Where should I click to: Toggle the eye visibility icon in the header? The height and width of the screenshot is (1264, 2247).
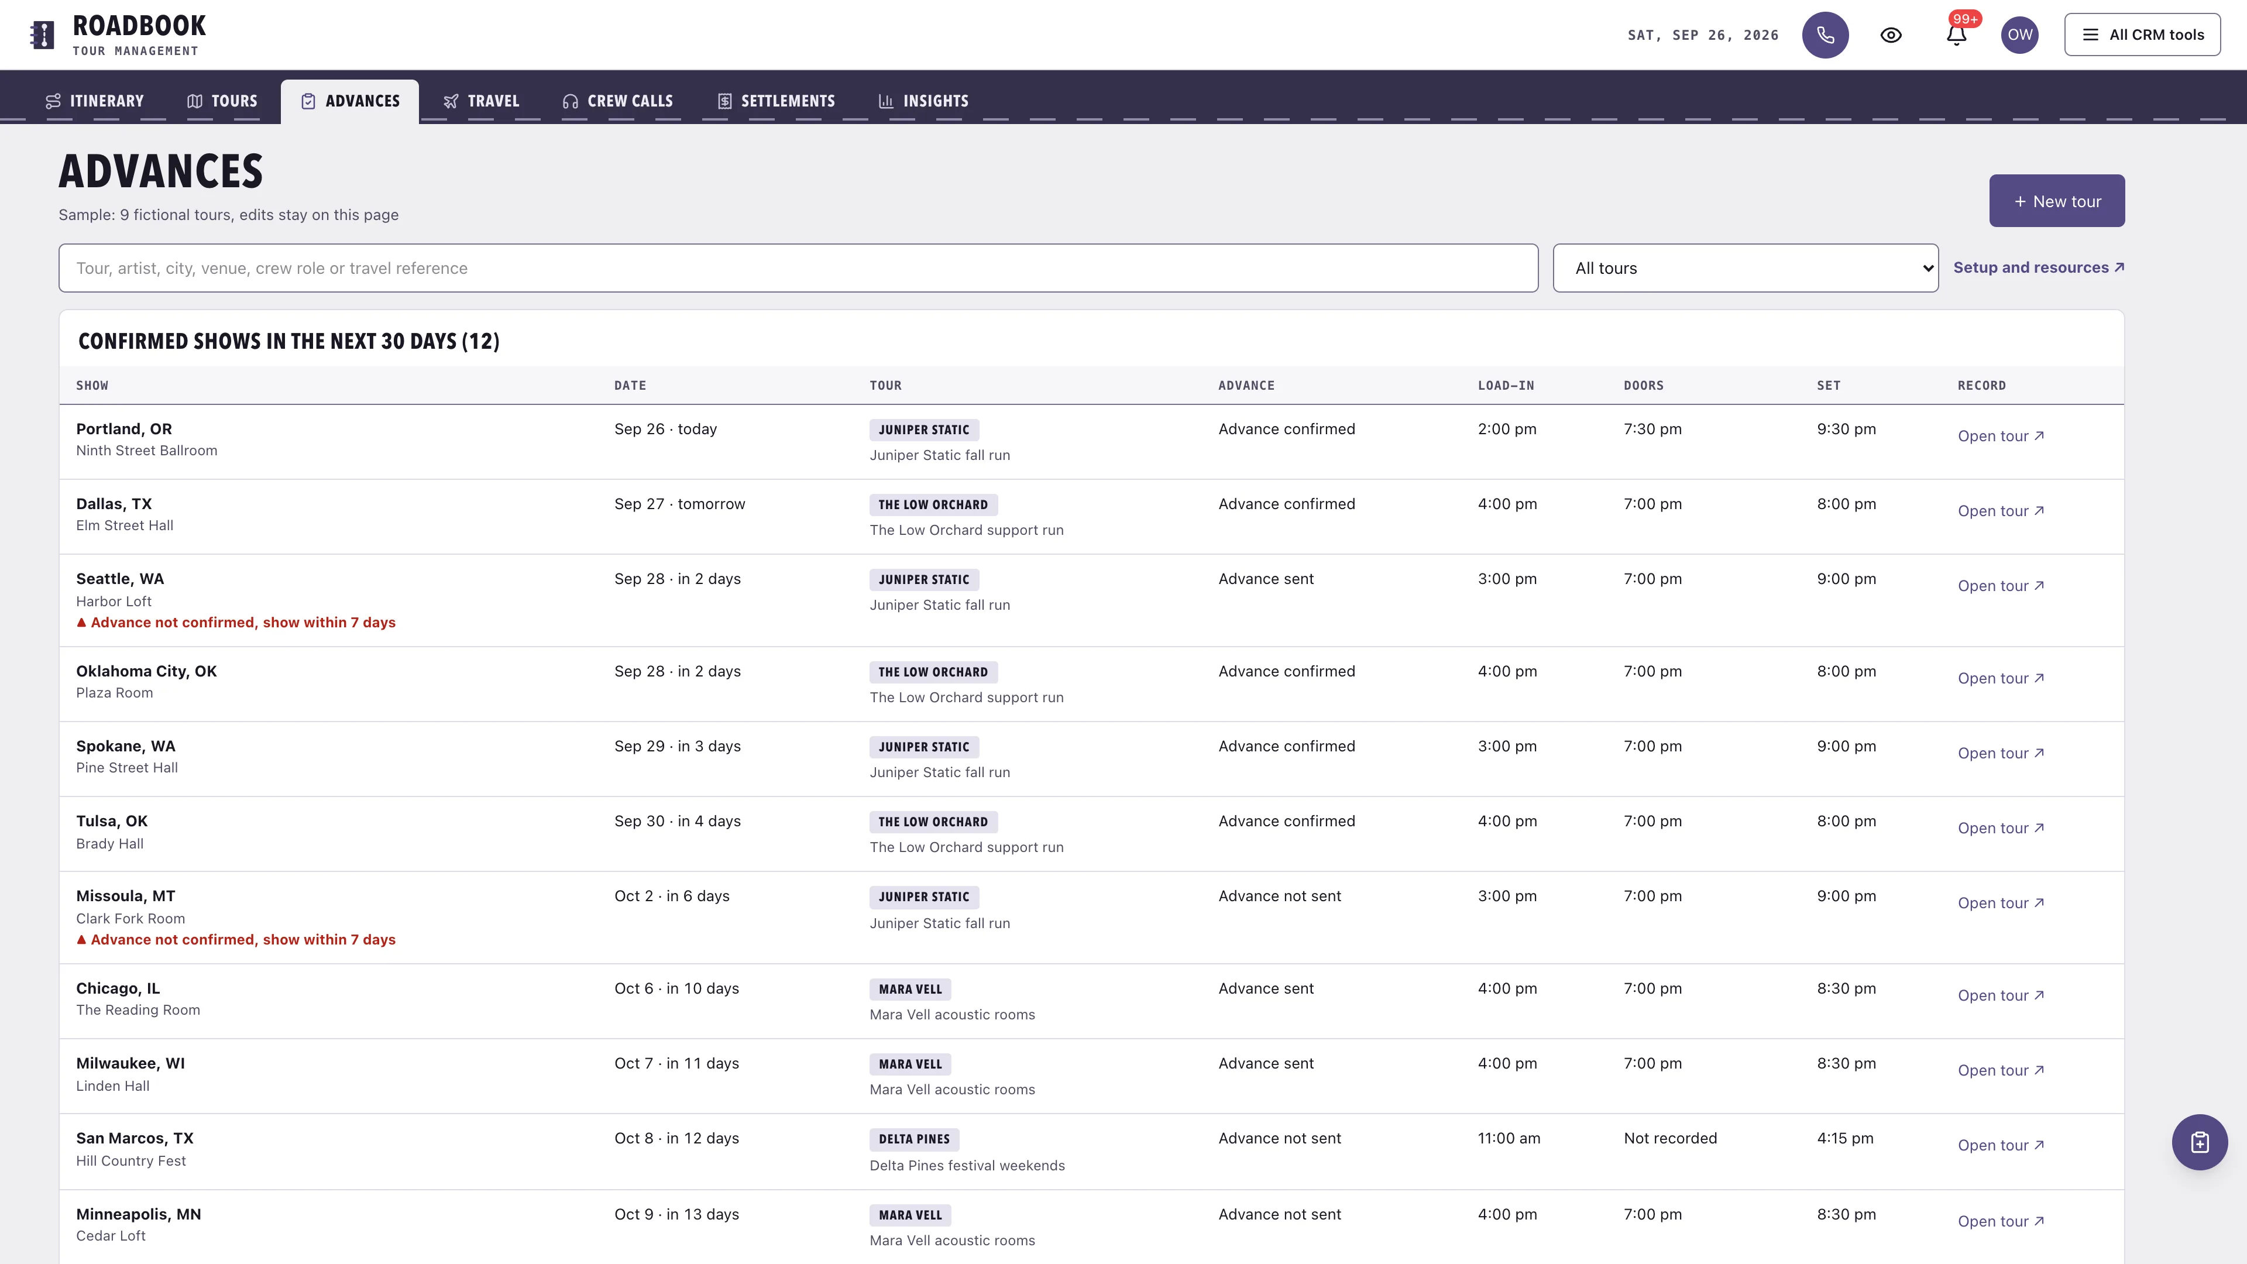point(1891,35)
